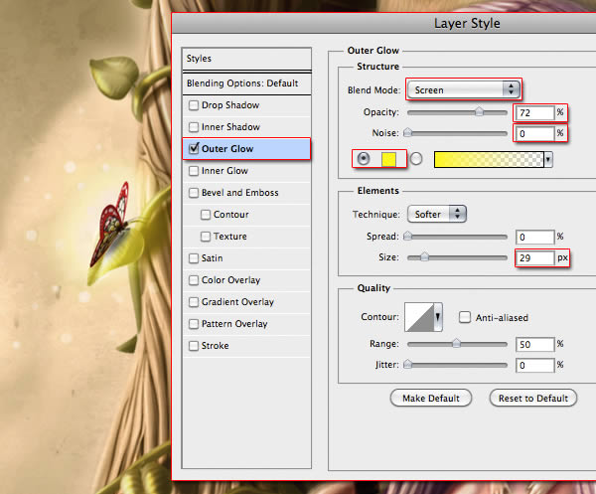This screenshot has width=596, height=494.
Task: Click the Make Default button
Action: (x=431, y=399)
